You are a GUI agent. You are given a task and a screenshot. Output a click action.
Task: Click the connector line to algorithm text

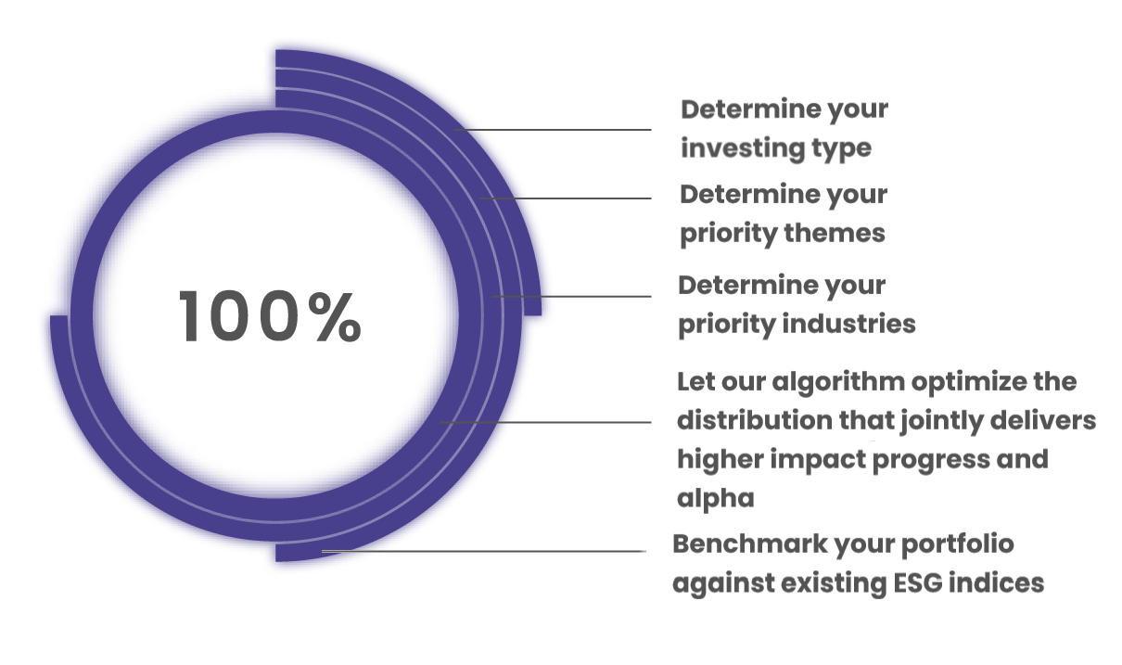tap(546, 422)
